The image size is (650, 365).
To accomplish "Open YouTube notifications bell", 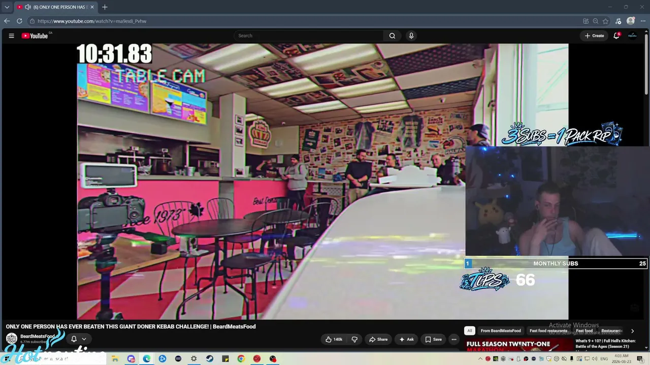I will point(616,36).
